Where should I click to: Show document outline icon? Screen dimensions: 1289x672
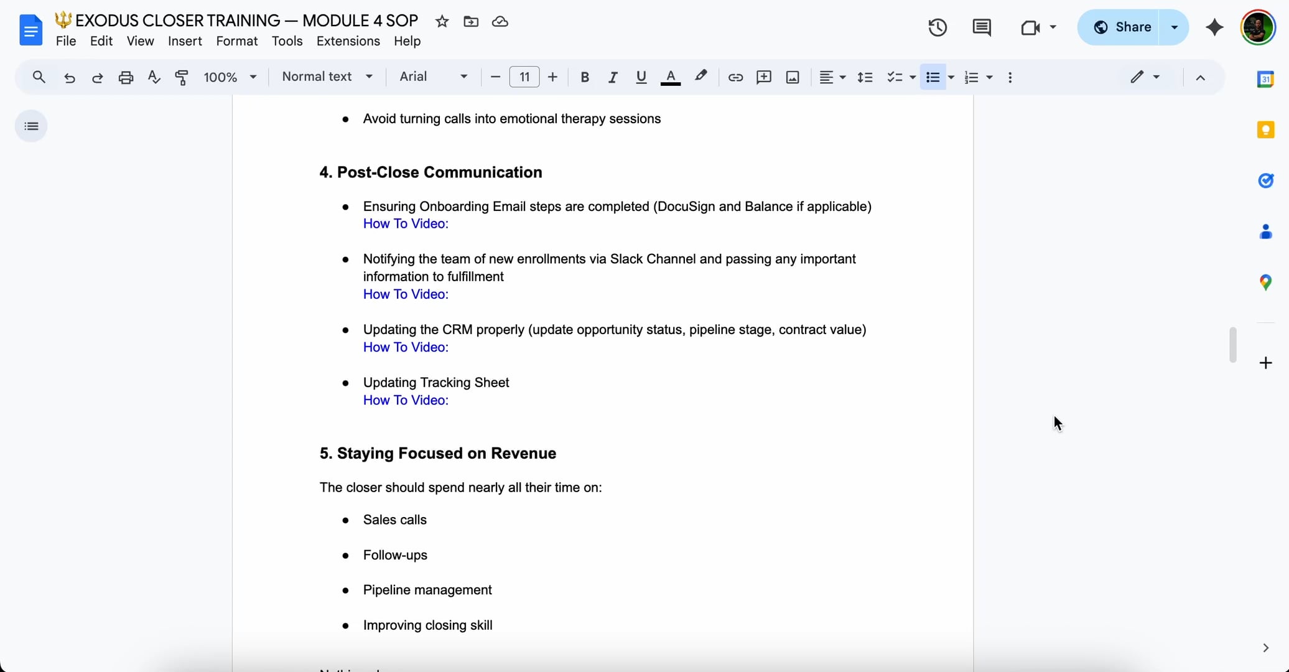pyautogui.click(x=31, y=126)
